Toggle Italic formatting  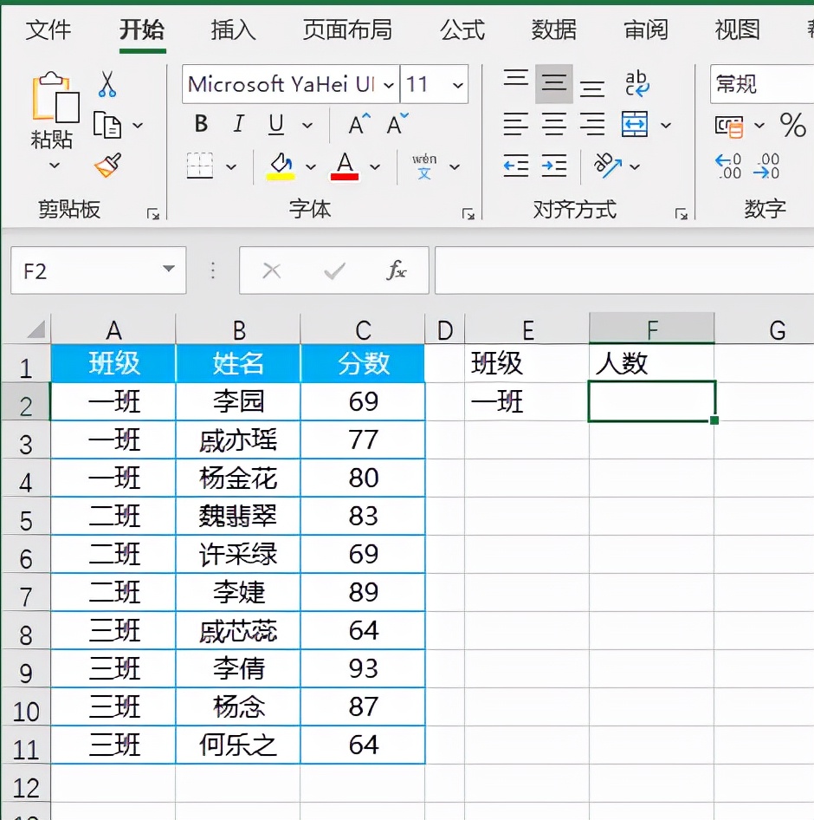pos(239,125)
